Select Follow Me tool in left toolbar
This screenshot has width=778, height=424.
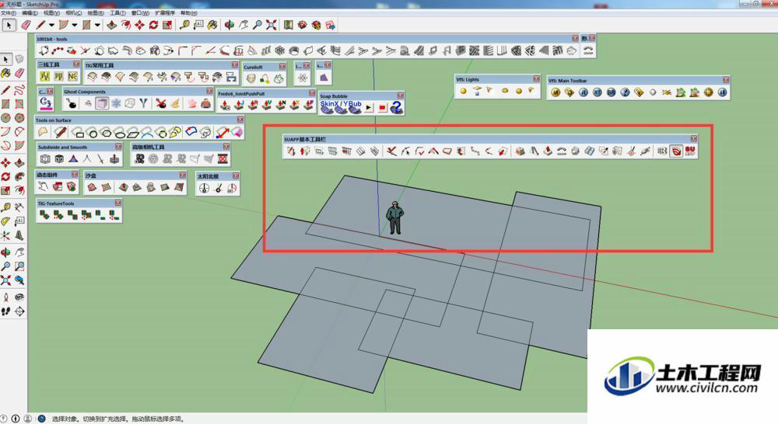click(19, 177)
